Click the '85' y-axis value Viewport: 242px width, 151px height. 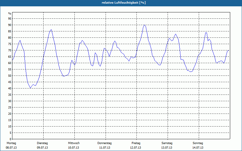10,31
